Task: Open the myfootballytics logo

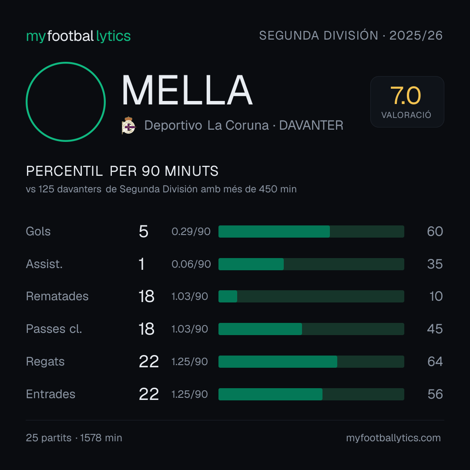Action: [78, 36]
